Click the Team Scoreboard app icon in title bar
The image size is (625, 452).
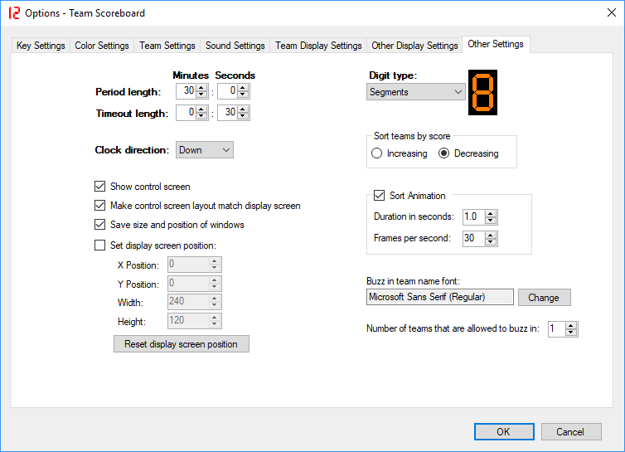[x=13, y=13]
